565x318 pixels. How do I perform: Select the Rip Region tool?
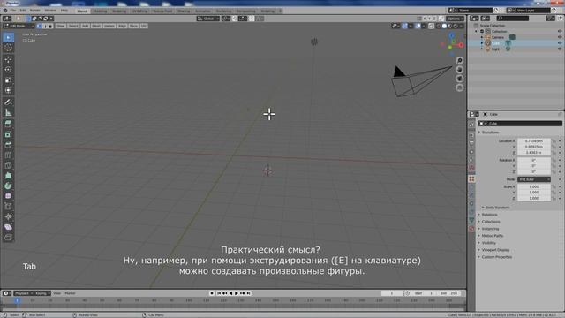[8, 238]
